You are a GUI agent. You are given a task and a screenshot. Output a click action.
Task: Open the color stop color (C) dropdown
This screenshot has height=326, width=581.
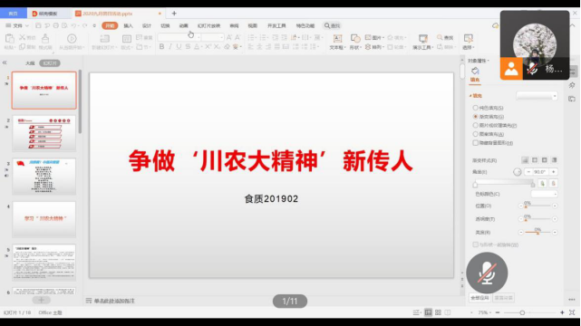pos(544,194)
